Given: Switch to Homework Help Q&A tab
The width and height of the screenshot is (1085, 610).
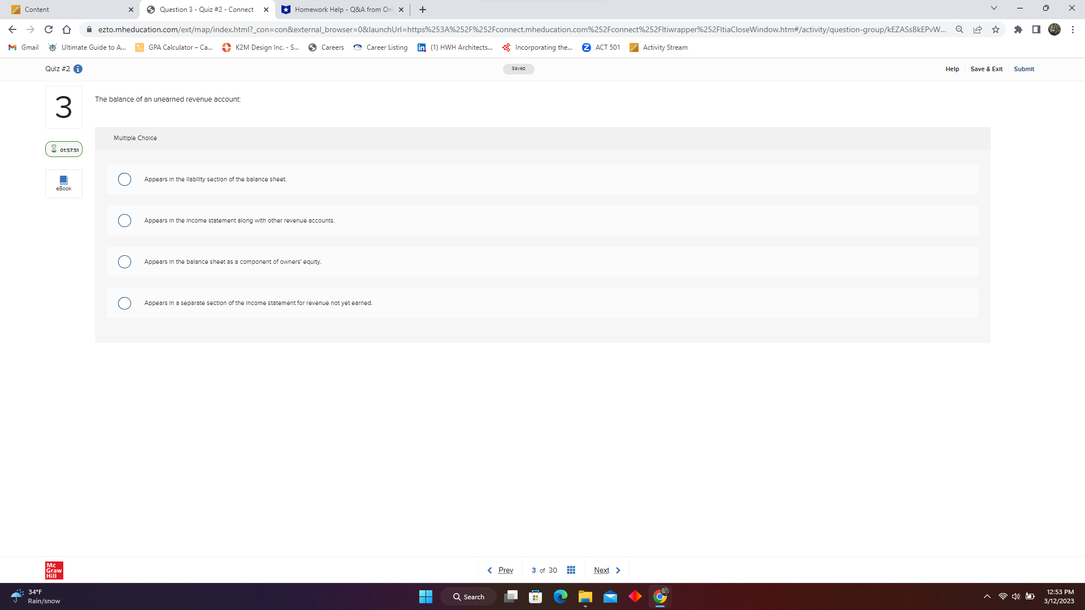Looking at the screenshot, I should [339, 10].
